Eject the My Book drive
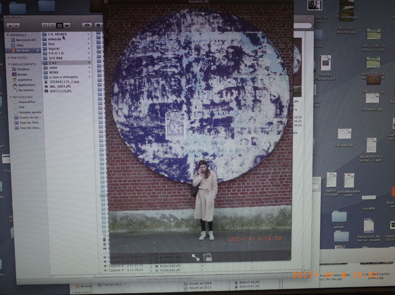The width and height of the screenshot is (395, 295). [x=38, y=50]
